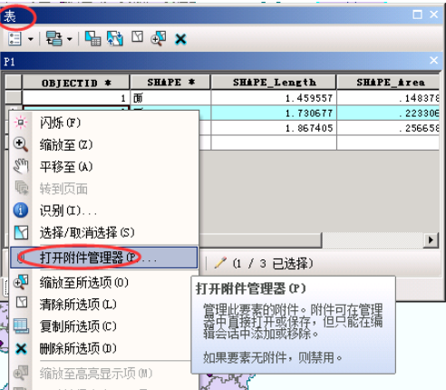Click the SHAPE_Area cell .256658
Image resolution: width=446 pixels, height=390 pixels.
point(388,128)
